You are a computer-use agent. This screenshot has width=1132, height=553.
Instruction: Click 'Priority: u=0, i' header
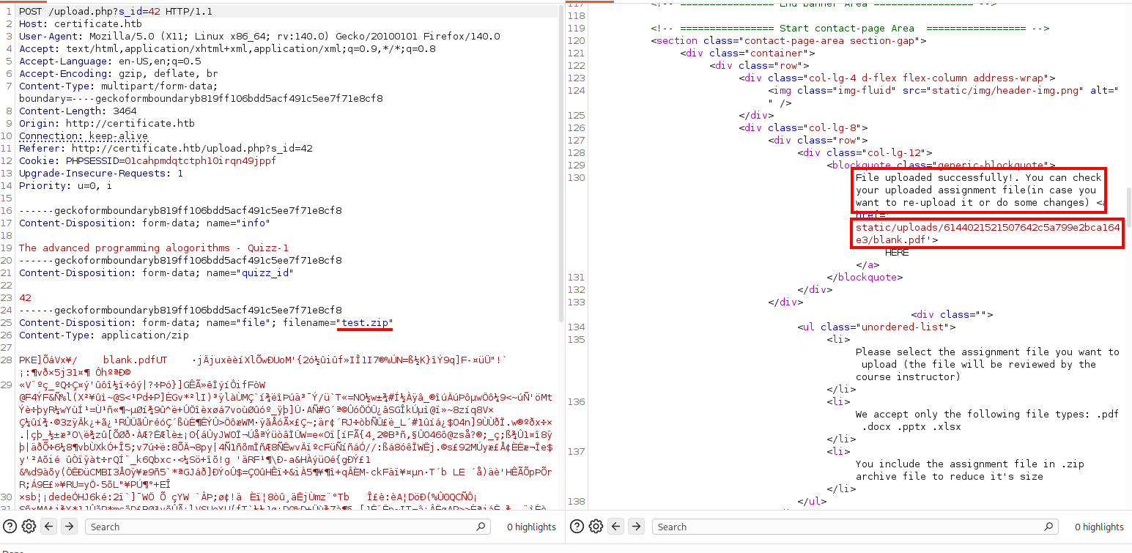(x=65, y=186)
